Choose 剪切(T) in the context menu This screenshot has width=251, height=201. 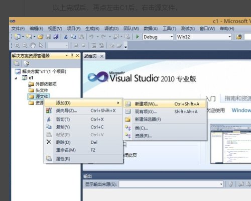click(83, 119)
